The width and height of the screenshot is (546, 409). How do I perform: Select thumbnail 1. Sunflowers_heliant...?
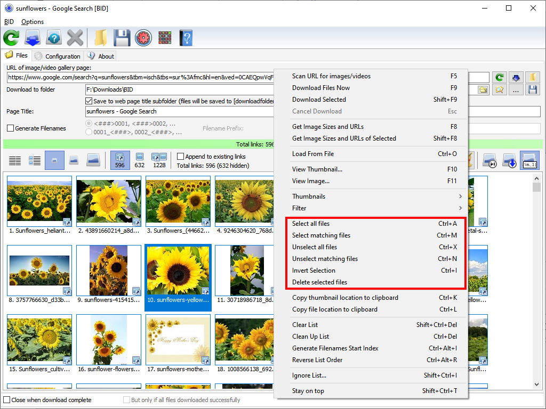point(39,205)
